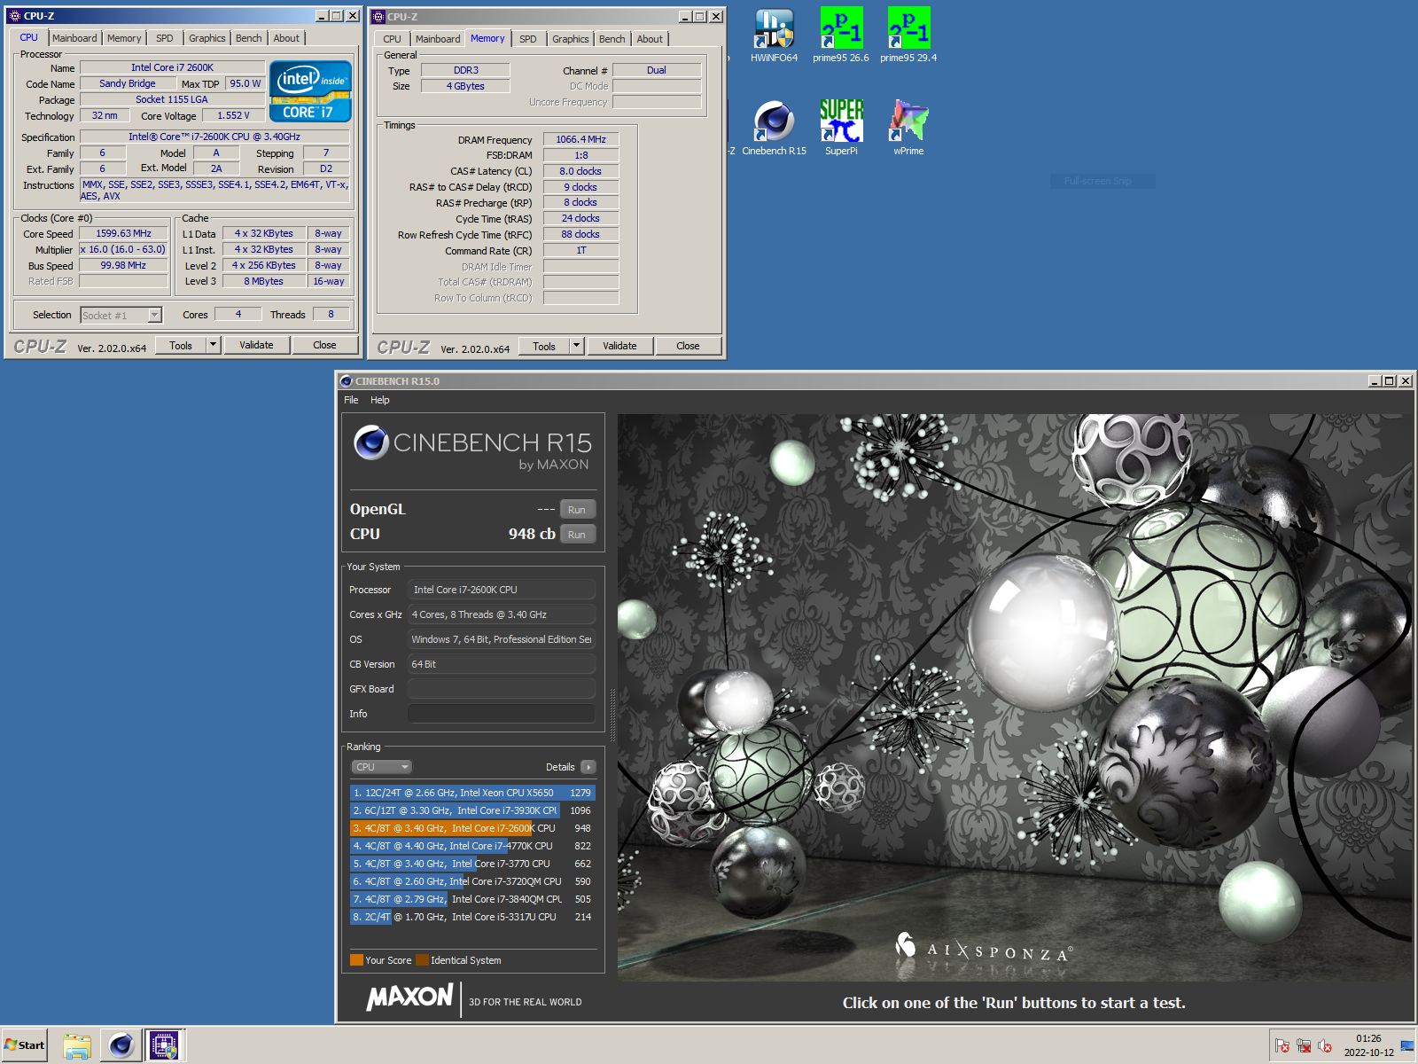Click the DRAM Frequency value 1066.4 MHz
Screen dimensions: 1418x1064
580,139
